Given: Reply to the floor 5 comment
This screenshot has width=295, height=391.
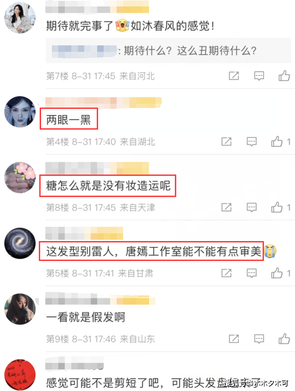Looking at the screenshot, I should pos(252,273).
